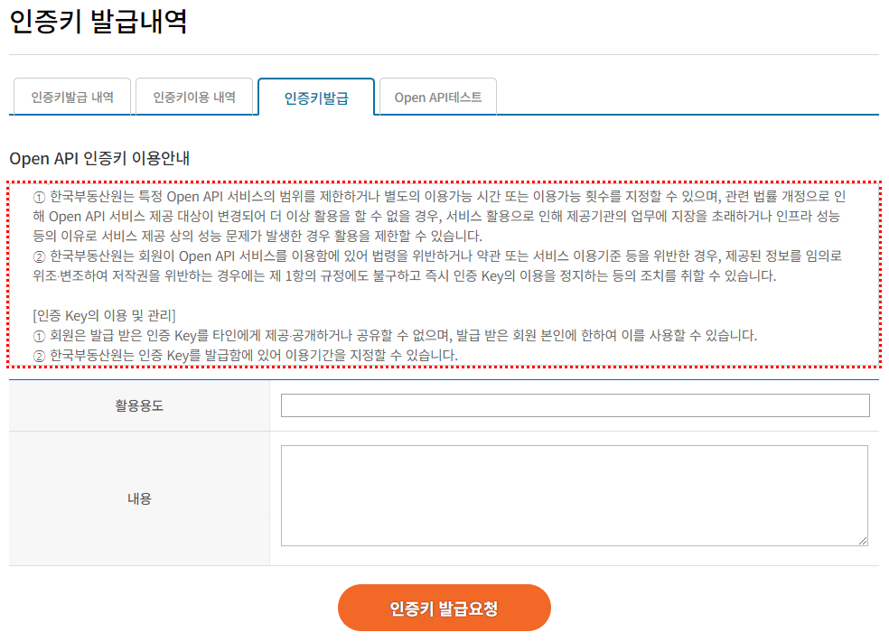
Task: Click the 활용용도 text input field
Action: [x=575, y=405]
